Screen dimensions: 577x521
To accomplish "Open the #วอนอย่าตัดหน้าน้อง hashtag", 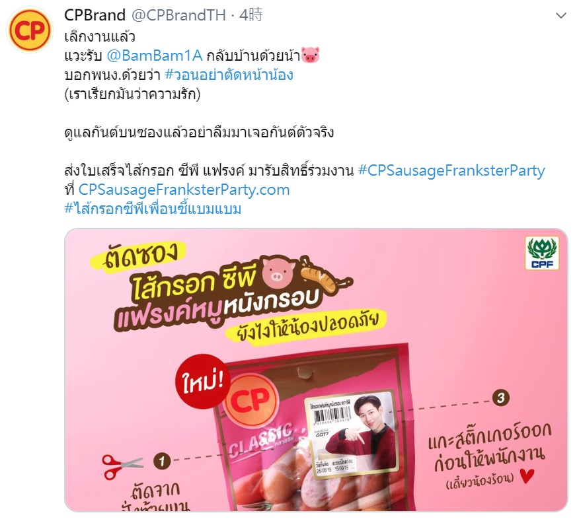I will point(229,75).
